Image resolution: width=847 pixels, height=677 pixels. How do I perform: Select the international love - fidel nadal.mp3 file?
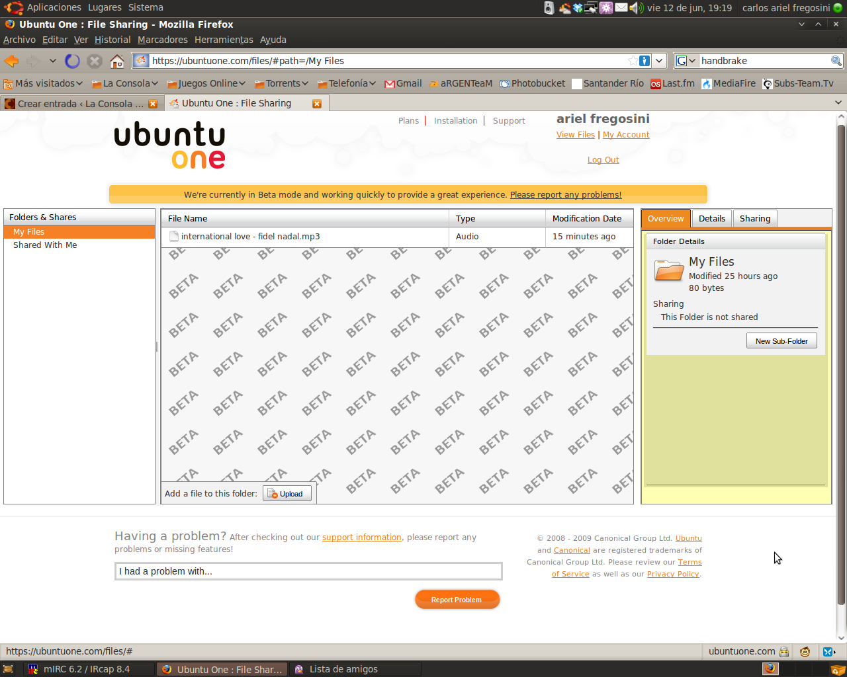click(x=397, y=237)
